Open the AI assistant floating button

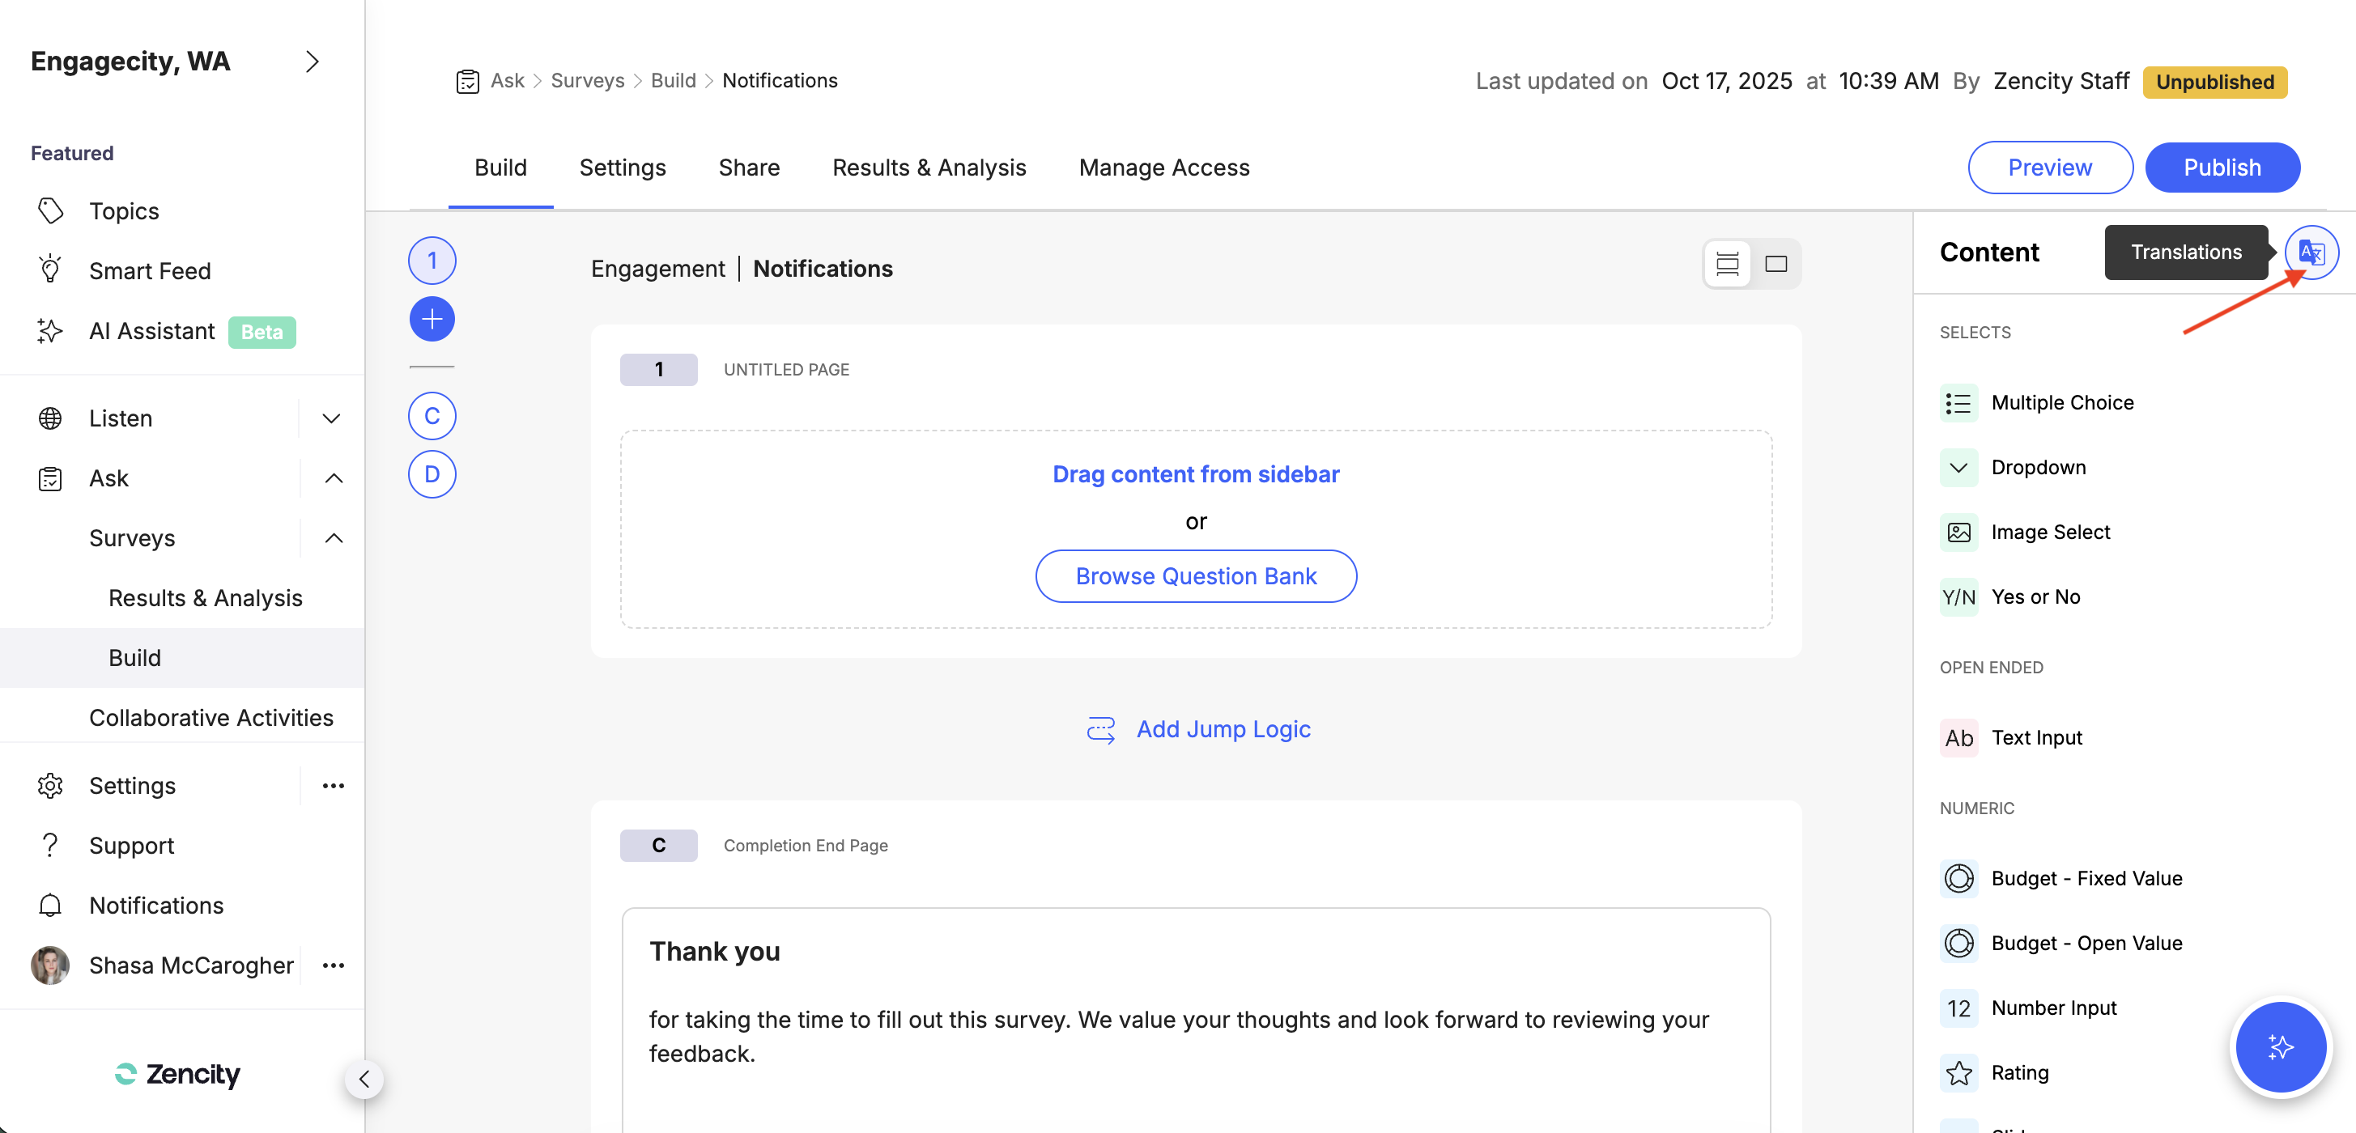pyautogui.click(x=2280, y=1047)
